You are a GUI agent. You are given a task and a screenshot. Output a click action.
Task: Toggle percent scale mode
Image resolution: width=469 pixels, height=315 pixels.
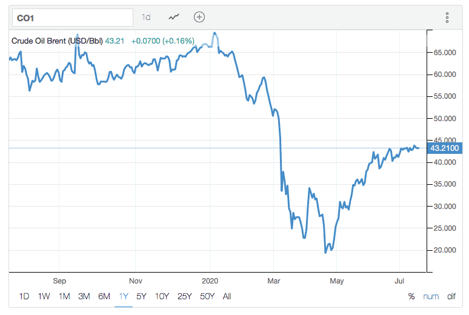point(411,296)
